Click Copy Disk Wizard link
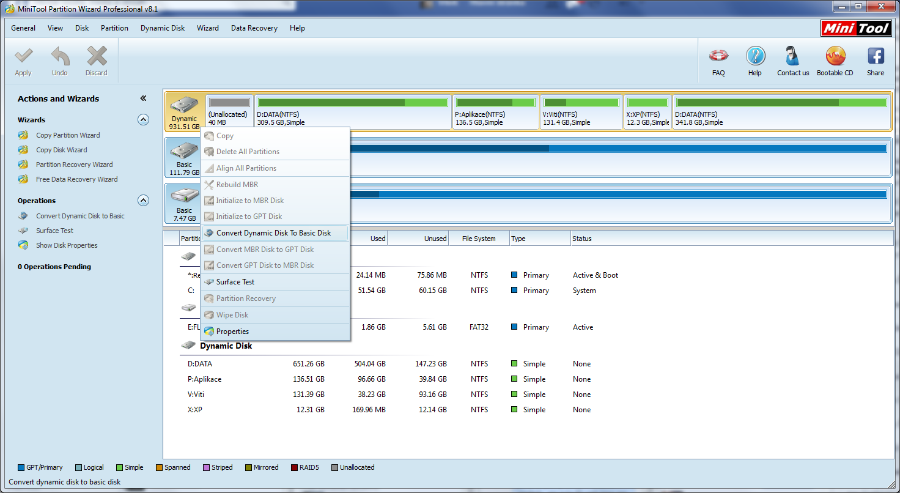 [x=61, y=150]
